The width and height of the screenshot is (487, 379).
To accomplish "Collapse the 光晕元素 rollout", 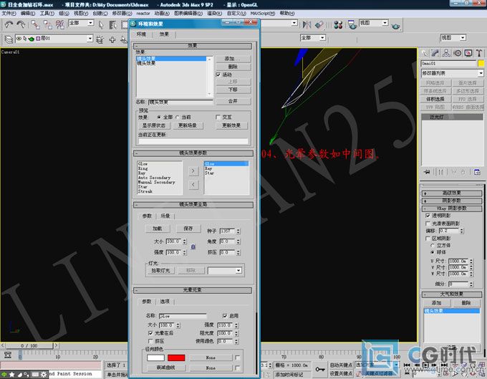I will pos(193,290).
